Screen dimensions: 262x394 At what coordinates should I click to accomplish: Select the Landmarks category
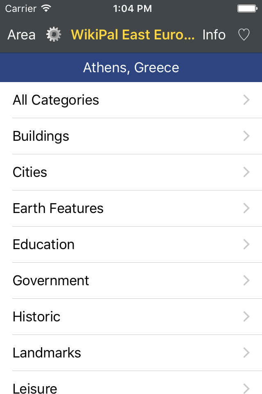(x=131, y=353)
